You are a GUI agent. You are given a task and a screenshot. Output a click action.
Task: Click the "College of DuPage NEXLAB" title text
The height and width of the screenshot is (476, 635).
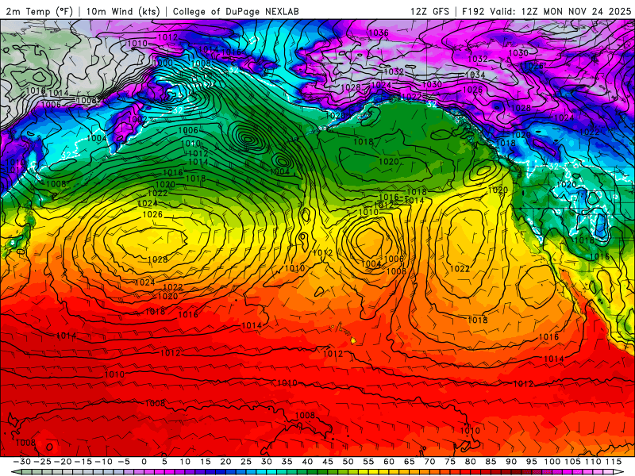[x=236, y=11]
